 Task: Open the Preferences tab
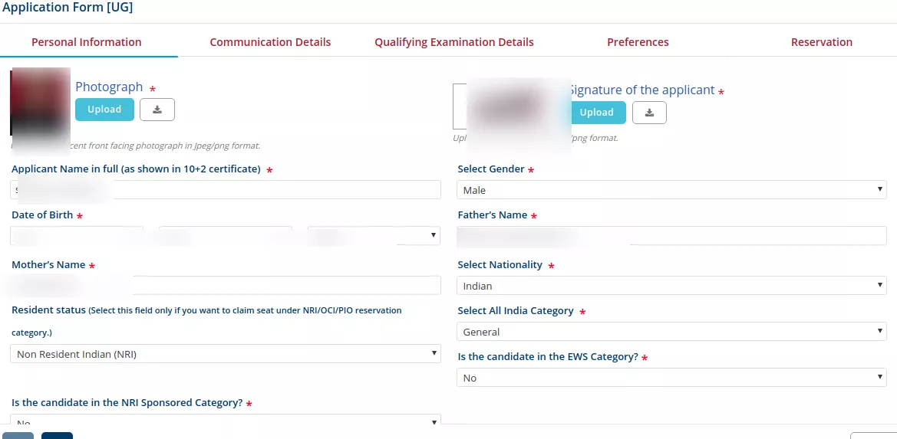click(x=638, y=41)
